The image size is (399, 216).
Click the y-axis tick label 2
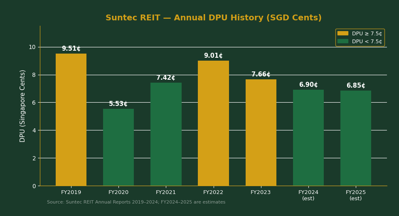coord(34,158)
